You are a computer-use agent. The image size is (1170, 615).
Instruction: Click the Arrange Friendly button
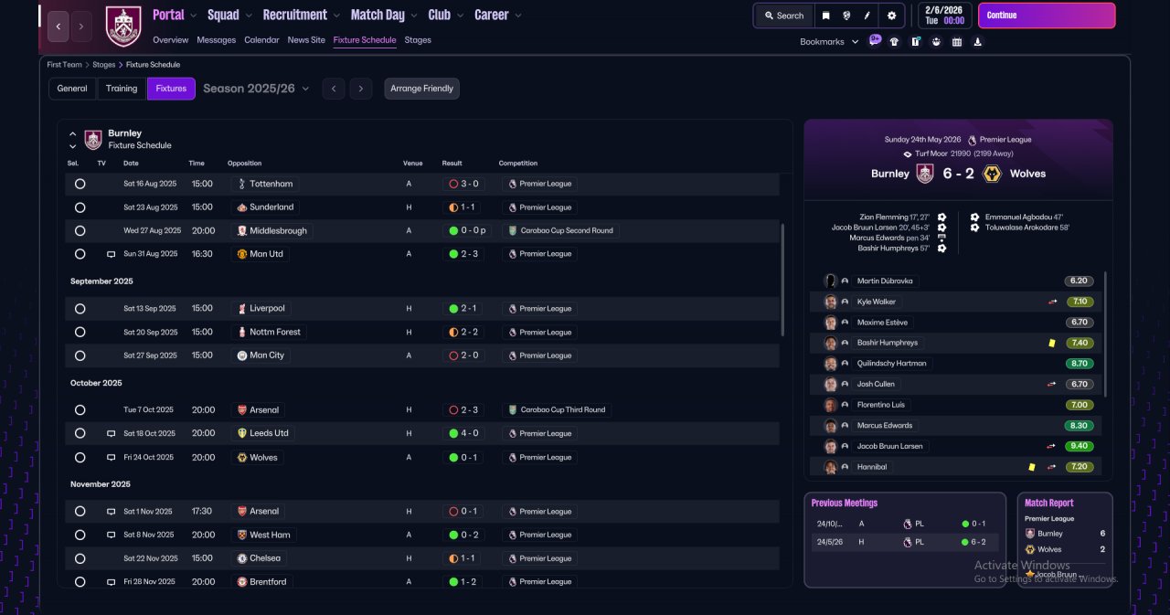coord(422,89)
